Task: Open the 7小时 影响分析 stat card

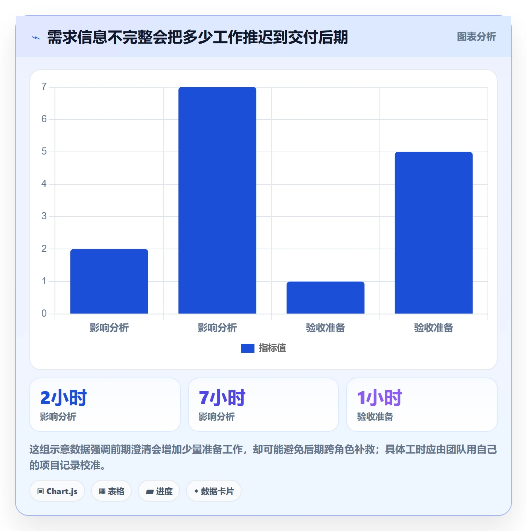Action: point(263,405)
